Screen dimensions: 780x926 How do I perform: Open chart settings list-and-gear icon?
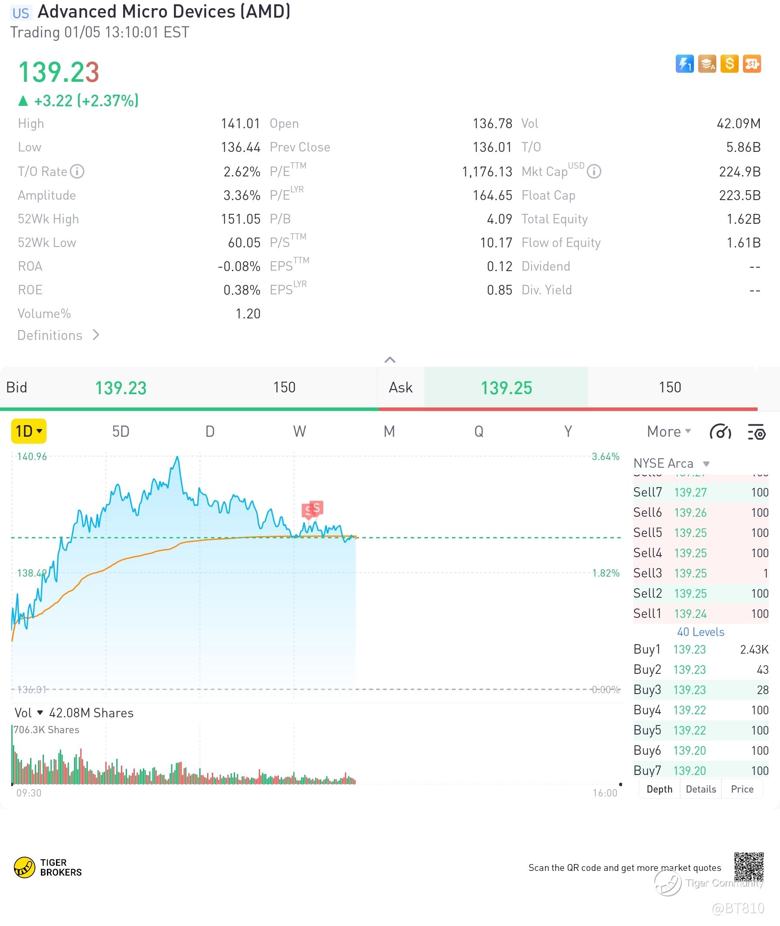(756, 432)
